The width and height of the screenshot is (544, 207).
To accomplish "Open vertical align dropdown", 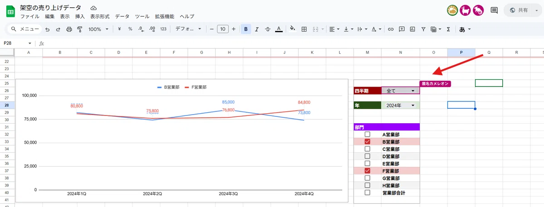I will [x=348, y=29].
